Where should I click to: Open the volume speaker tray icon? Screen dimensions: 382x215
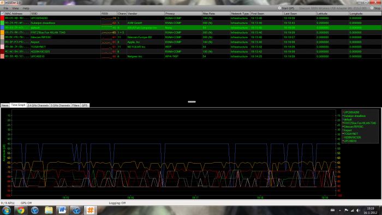(358, 211)
